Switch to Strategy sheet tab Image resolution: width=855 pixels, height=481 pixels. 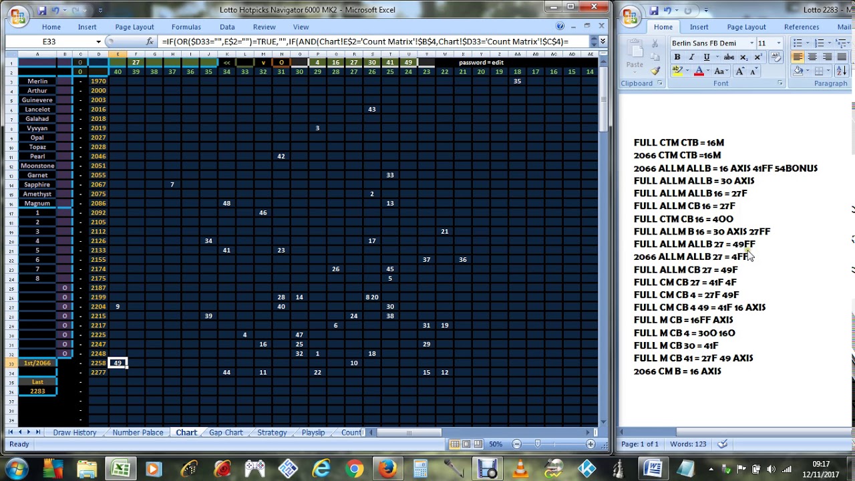click(272, 433)
